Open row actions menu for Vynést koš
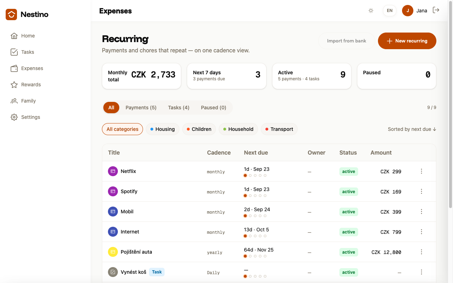This screenshot has height=283, width=453. 422,272
